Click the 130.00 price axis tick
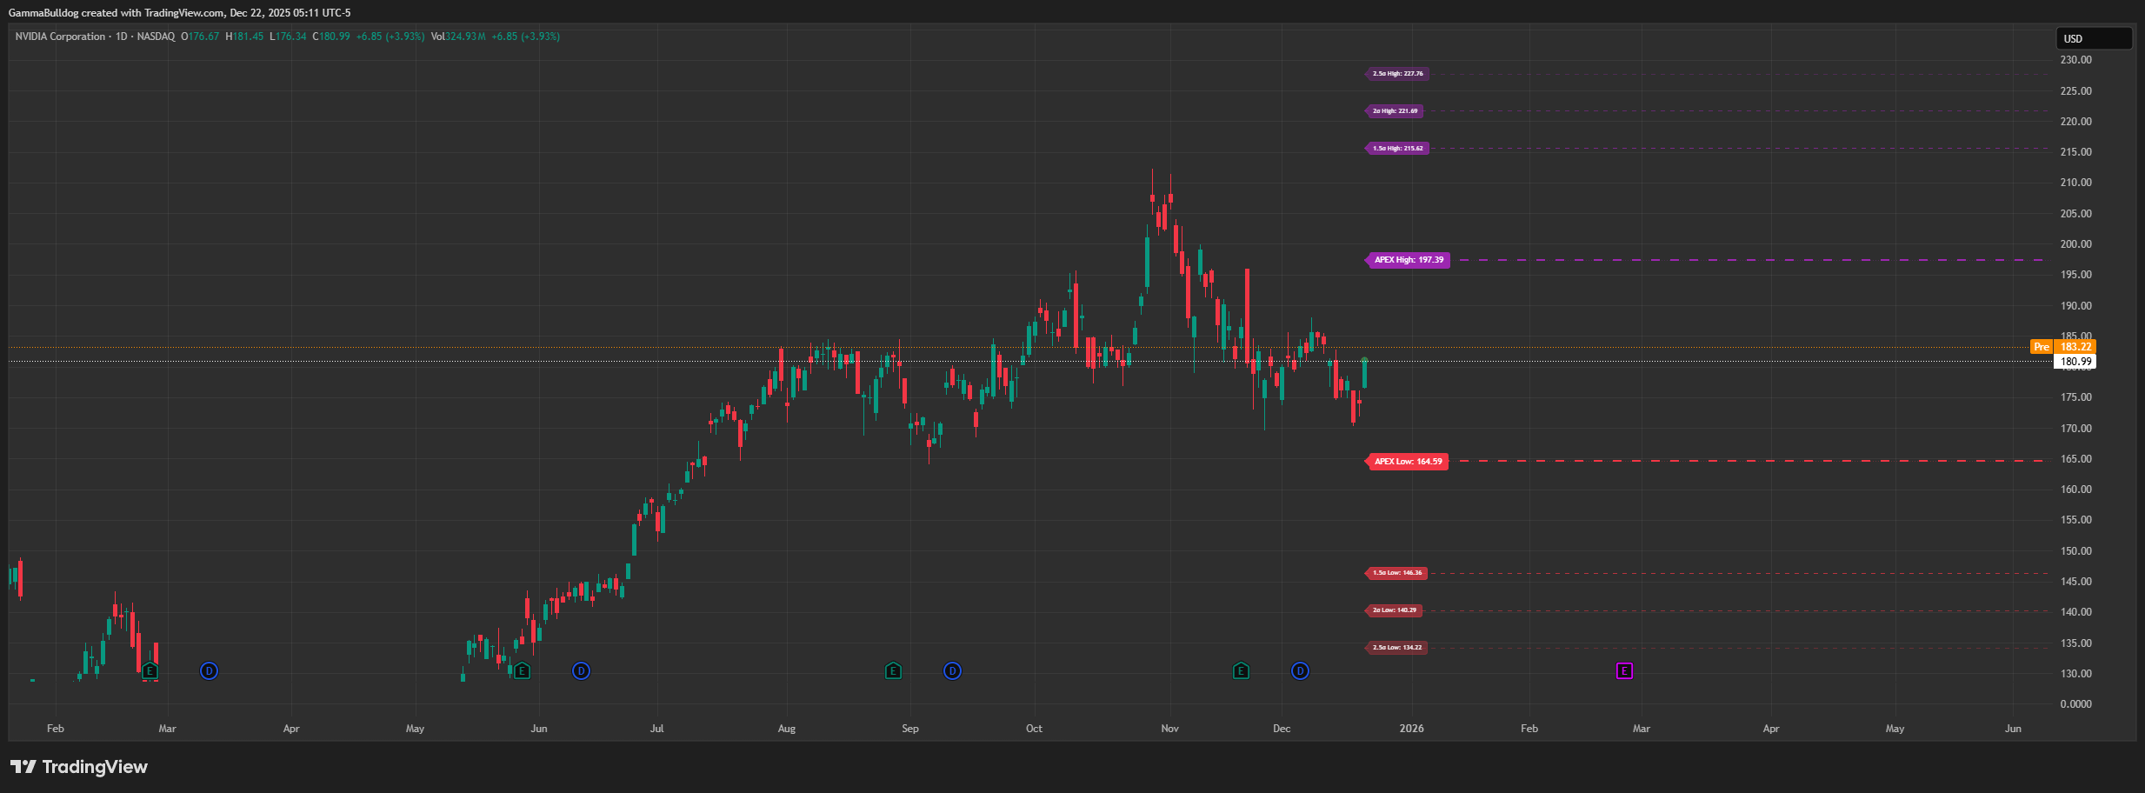Screen dimensions: 2145x793 [x=2075, y=674]
